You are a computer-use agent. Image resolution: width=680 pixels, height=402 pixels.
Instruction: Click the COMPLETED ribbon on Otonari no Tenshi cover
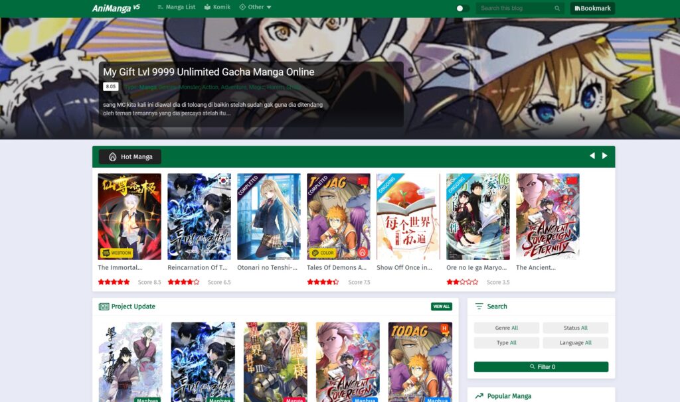pos(248,185)
